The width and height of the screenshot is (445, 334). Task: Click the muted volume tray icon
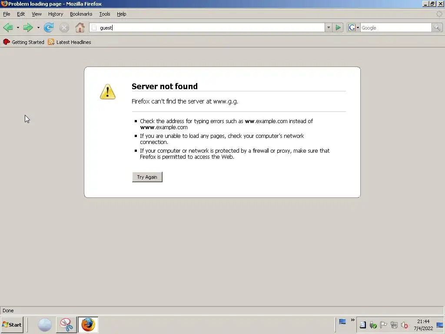(x=405, y=325)
